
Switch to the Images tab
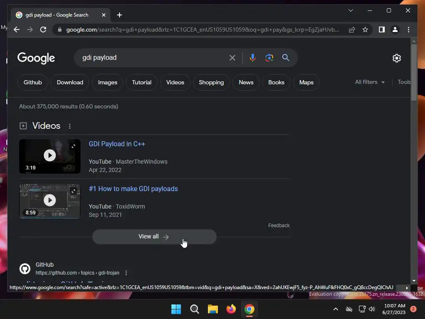pyautogui.click(x=107, y=82)
